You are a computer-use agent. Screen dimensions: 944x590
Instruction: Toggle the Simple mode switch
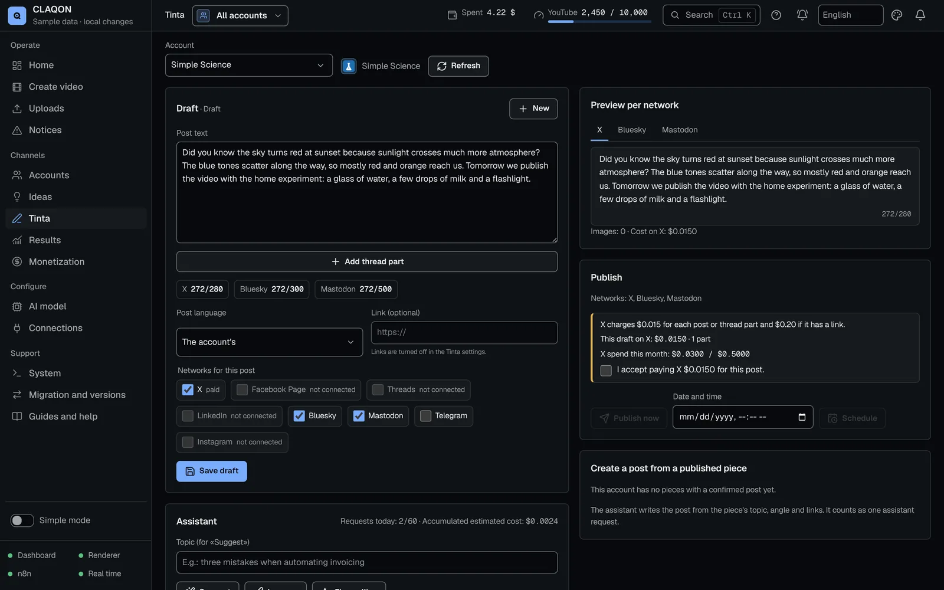click(x=22, y=520)
